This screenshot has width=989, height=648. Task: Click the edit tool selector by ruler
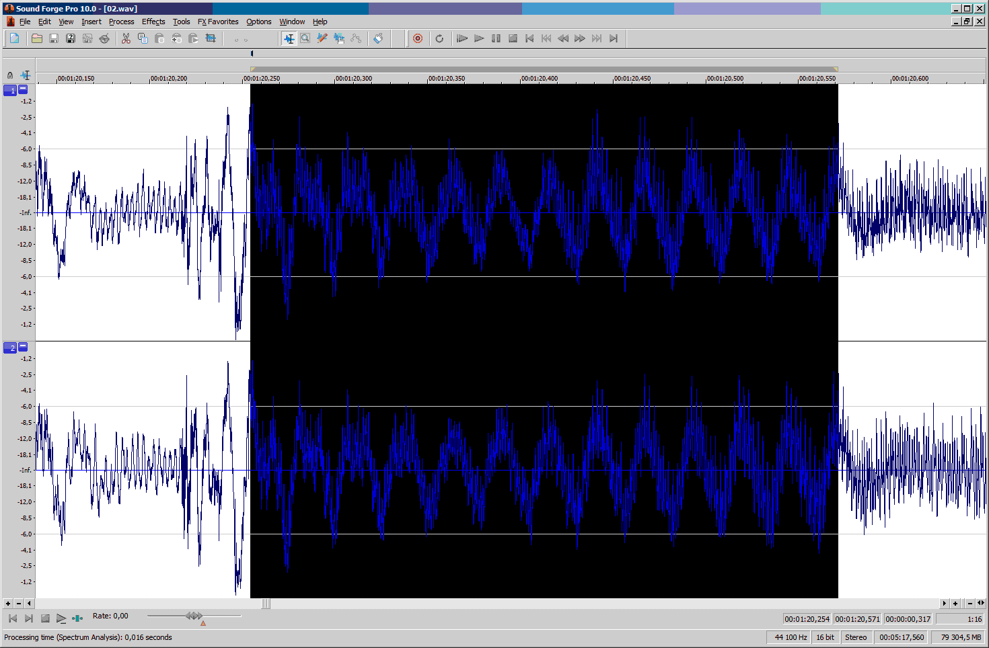coord(26,75)
